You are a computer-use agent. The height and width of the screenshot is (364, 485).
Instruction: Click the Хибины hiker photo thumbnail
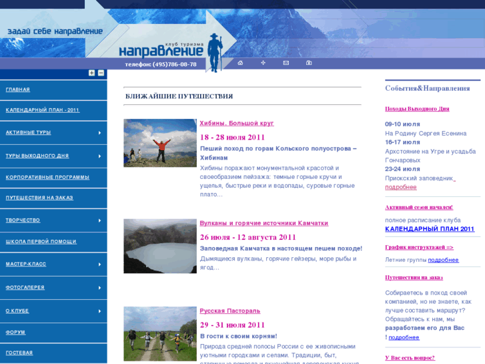tap(160, 143)
